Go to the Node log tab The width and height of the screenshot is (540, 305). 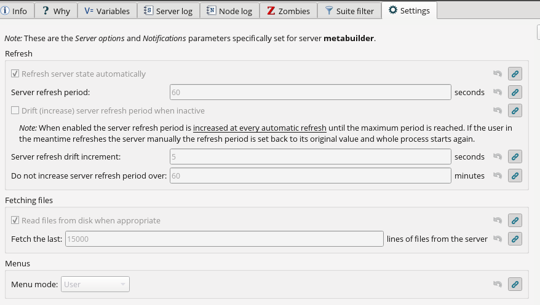[229, 11]
